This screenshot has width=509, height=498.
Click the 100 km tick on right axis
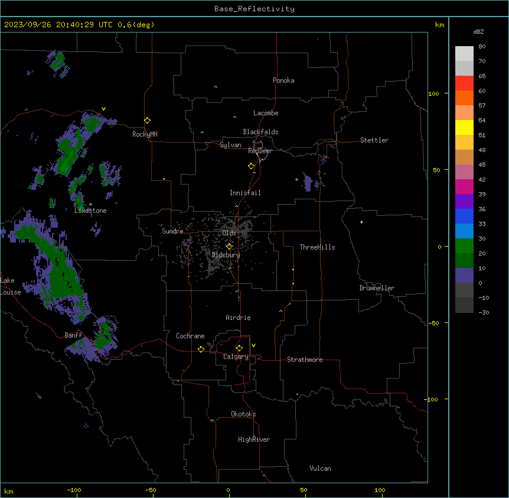[x=433, y=93]
